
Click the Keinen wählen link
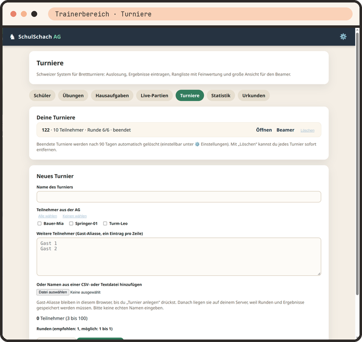74,216
